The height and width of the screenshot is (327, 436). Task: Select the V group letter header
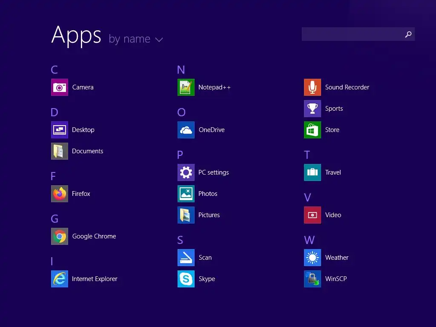click(x=307, y=198)
